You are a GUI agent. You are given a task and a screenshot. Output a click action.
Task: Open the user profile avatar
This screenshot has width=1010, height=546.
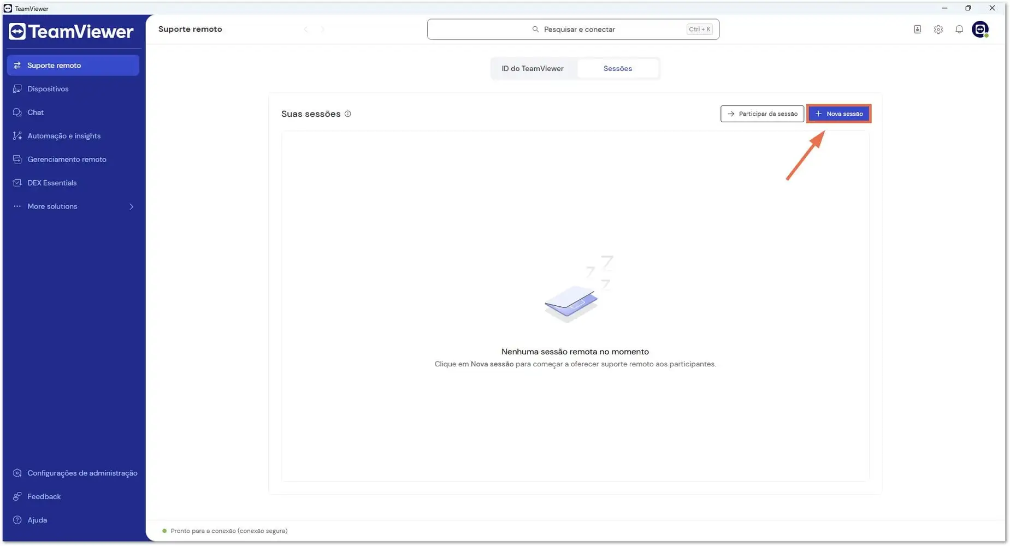coord(981,29)
